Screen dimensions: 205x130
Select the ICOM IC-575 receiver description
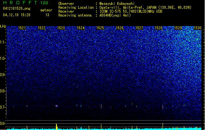click(x=131, y=11)
